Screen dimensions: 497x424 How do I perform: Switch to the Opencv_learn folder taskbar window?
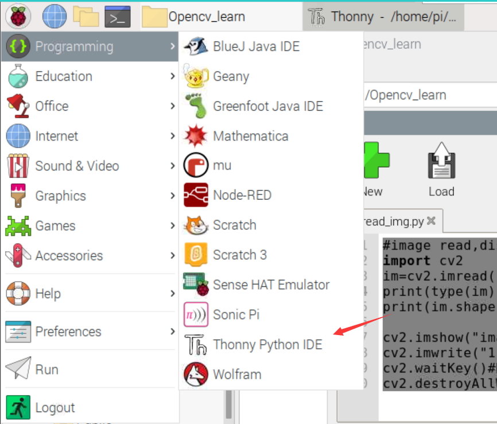point(222,17)
